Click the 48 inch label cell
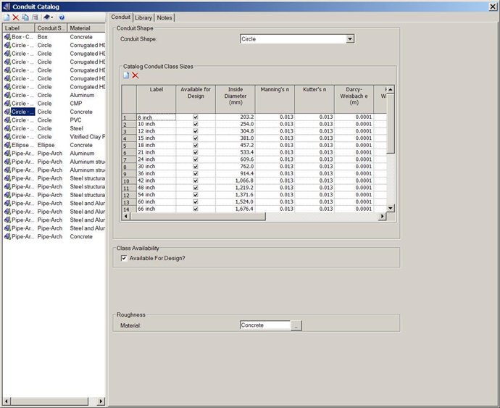This screenshot has height=408, width=500. point(157,188)
